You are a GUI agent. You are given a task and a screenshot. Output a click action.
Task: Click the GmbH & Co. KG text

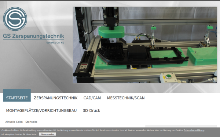point(55,42)
